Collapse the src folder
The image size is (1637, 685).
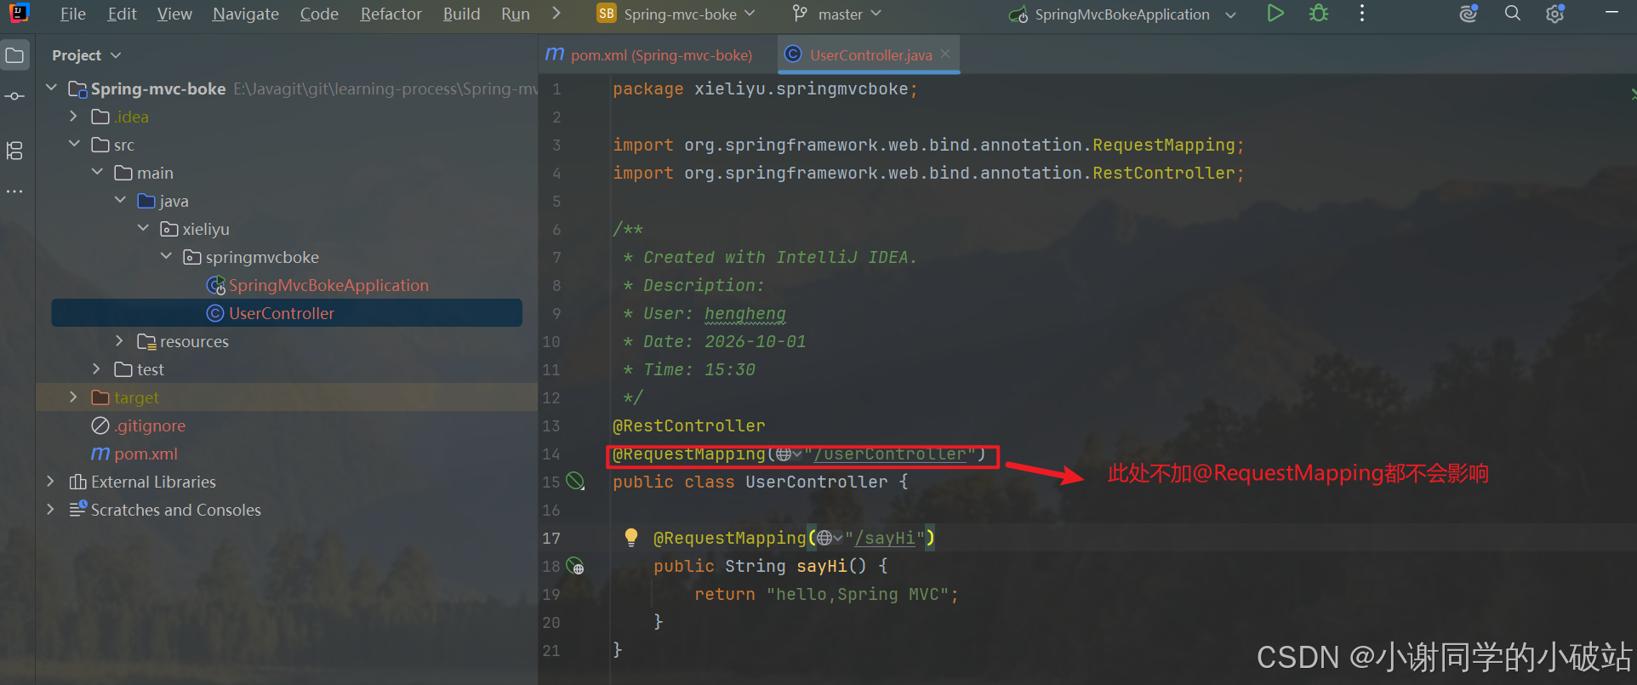(x=73, y=145)
